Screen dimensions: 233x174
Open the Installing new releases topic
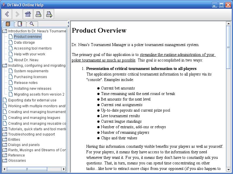coord(33,89)
